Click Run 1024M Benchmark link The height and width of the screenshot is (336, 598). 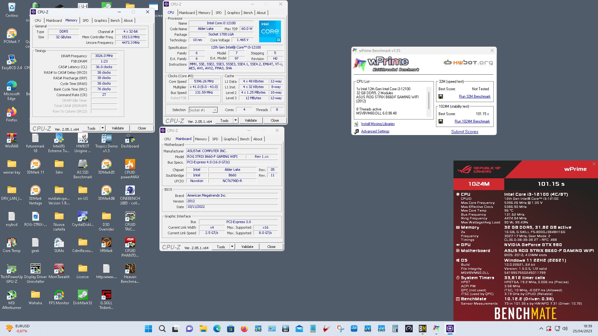click(472, 121)
